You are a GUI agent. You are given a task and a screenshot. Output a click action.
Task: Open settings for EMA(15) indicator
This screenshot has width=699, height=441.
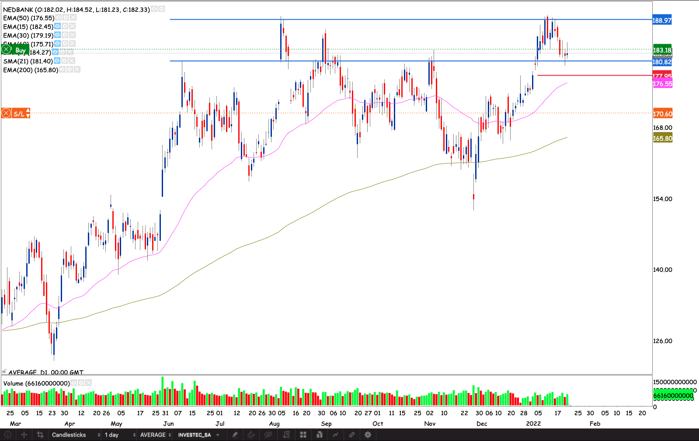click(x=65, y=27)
